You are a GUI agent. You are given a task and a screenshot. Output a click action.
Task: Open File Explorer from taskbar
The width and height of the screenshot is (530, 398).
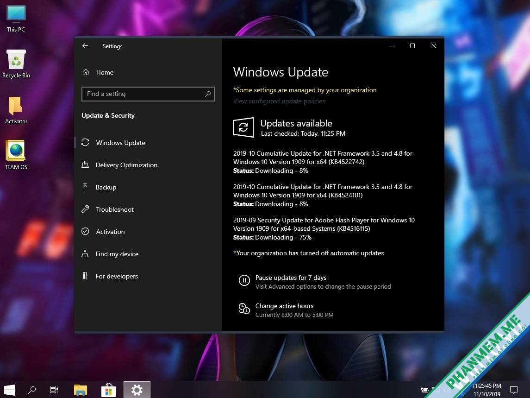point(81,390)
